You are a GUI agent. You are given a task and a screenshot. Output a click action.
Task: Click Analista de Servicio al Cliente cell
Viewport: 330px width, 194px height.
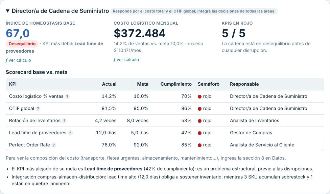pos(262,145)
